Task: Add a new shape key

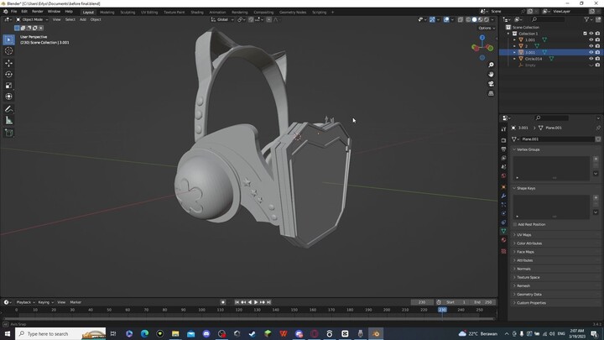Action: (x=596, y=198)
